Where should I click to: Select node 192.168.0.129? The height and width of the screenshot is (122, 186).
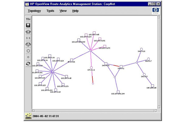pyautogui.click(x=58, y=59)
